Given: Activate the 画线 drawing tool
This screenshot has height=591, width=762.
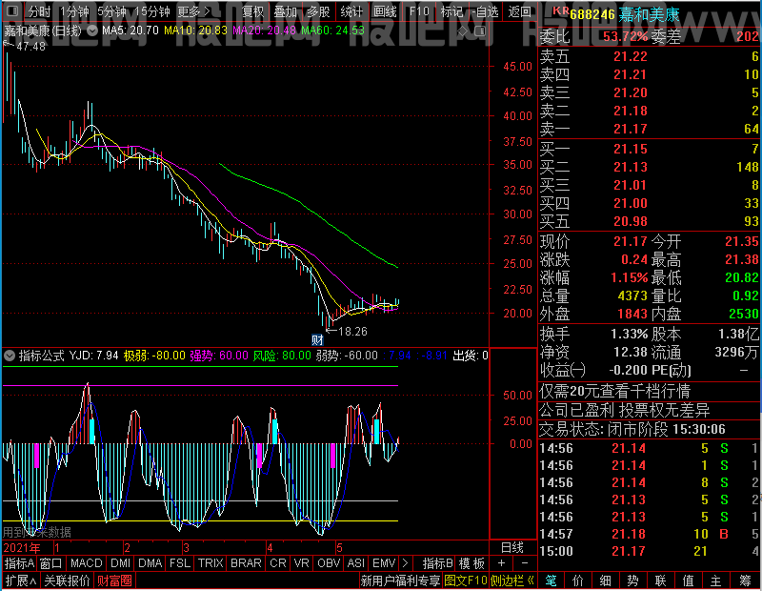Looking at the screenshot, I should [x=385, y=11].
